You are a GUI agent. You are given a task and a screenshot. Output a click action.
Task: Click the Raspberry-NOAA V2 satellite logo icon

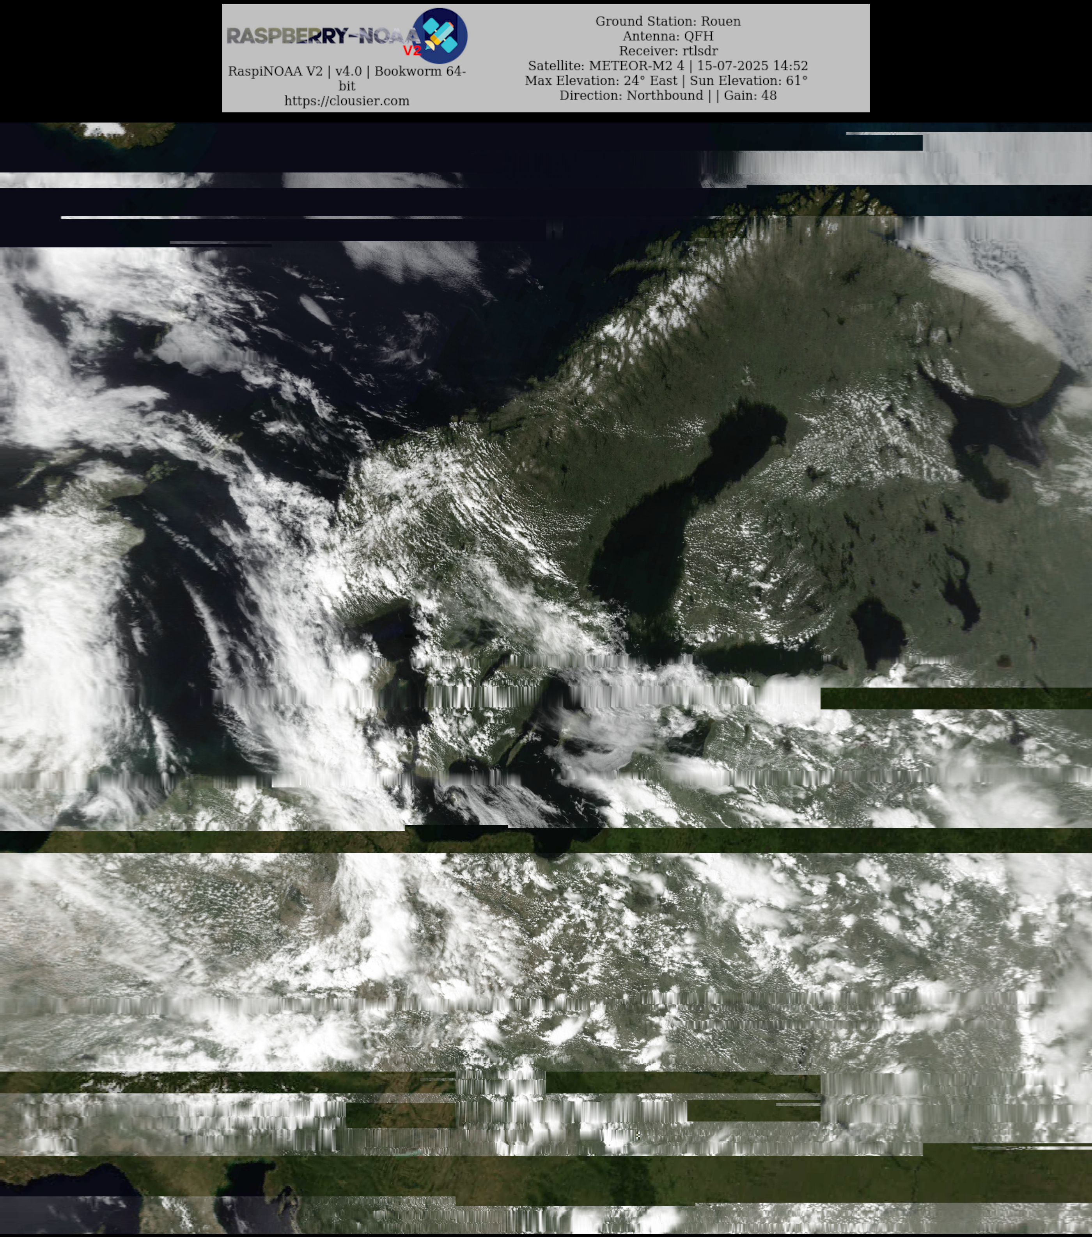(440, 36)
